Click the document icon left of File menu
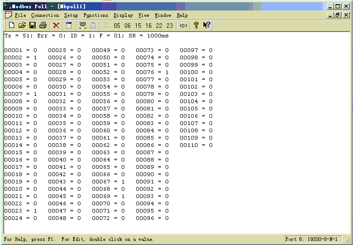 point(8,15)
